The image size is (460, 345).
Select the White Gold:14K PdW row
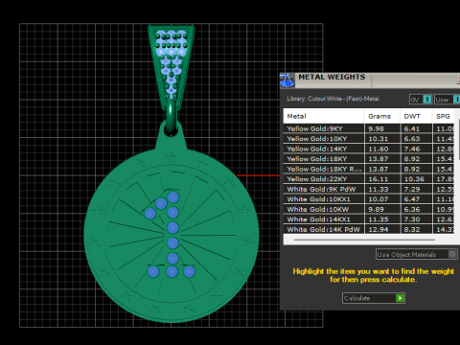pos(369,229)
